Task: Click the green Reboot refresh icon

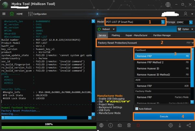Action: click(99, 29)
